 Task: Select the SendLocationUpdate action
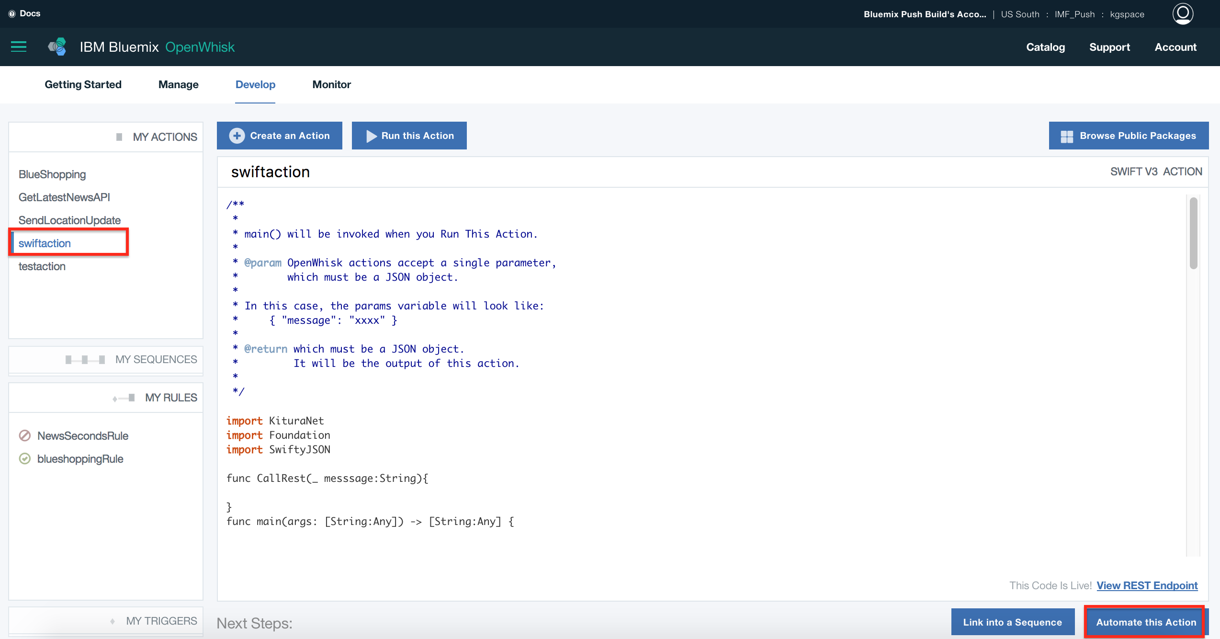click(69, 220)
